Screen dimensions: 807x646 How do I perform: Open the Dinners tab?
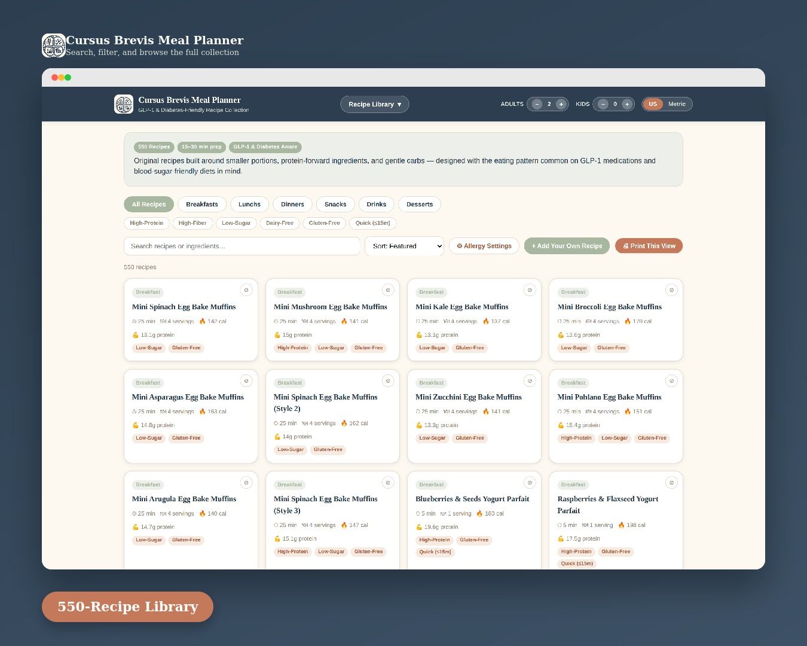(x=292, y=205)
